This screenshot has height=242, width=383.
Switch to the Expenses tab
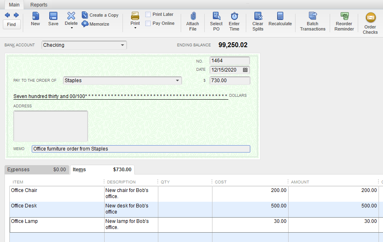[x=37, y=170]
